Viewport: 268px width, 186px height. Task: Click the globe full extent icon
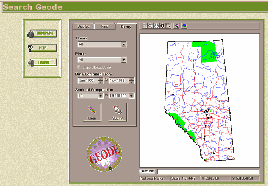(184, 26)
